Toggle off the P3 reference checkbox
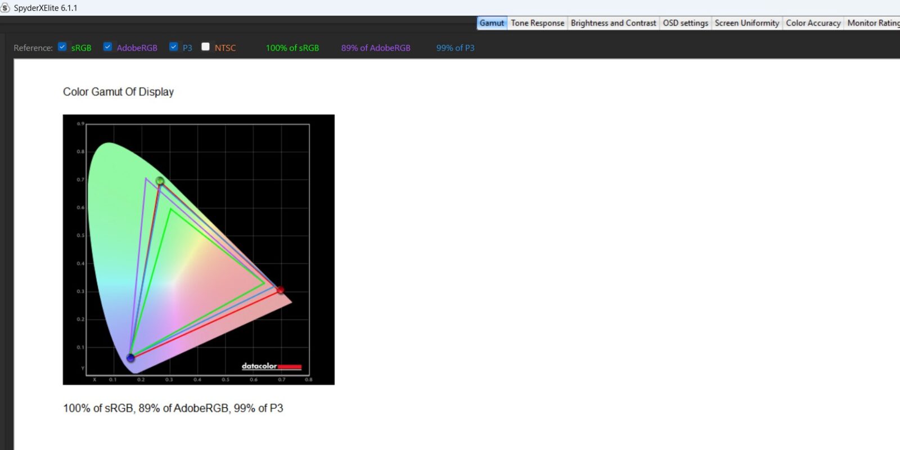This screenshot has width=900, height=450. pyautogui.click(x=174, y=47)
